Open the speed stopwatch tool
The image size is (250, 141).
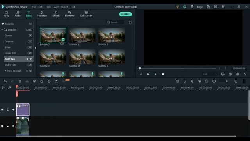[42, 81]
